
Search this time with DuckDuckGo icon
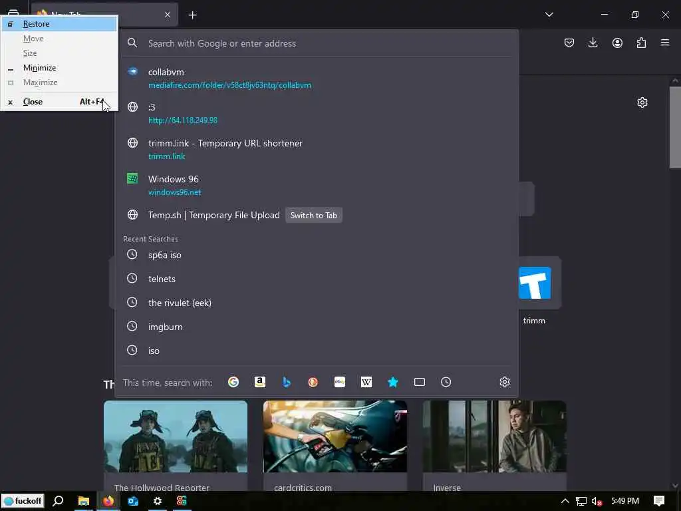point(313,382)
